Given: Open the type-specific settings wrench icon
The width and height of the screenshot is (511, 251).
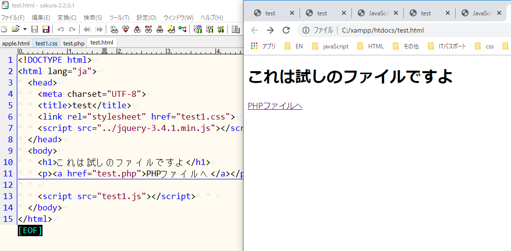Looking at the screenshot, I should (209, 29).
